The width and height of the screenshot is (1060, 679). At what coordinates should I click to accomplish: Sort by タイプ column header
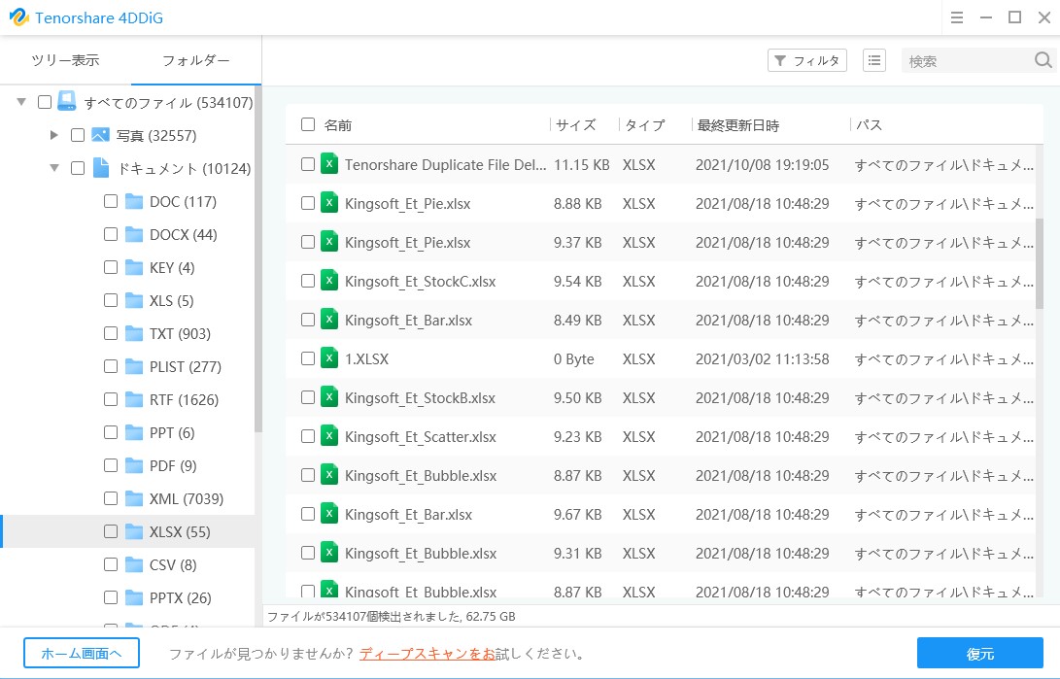pos(645,125)
